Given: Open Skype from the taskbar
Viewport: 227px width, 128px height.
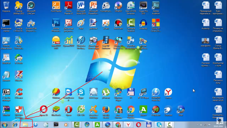Looking at the screenshot, I should 159,125.
